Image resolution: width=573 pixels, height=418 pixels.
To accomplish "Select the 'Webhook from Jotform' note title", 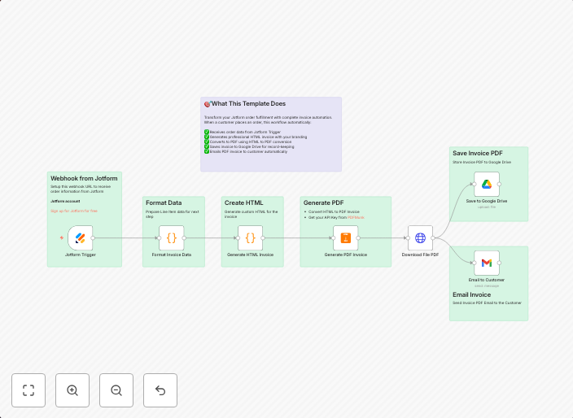I will (x=84, y=179).
